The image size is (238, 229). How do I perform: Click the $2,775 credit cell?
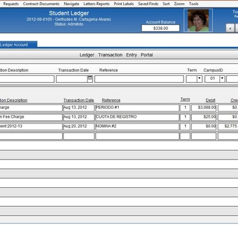click(x=228, y=127)
